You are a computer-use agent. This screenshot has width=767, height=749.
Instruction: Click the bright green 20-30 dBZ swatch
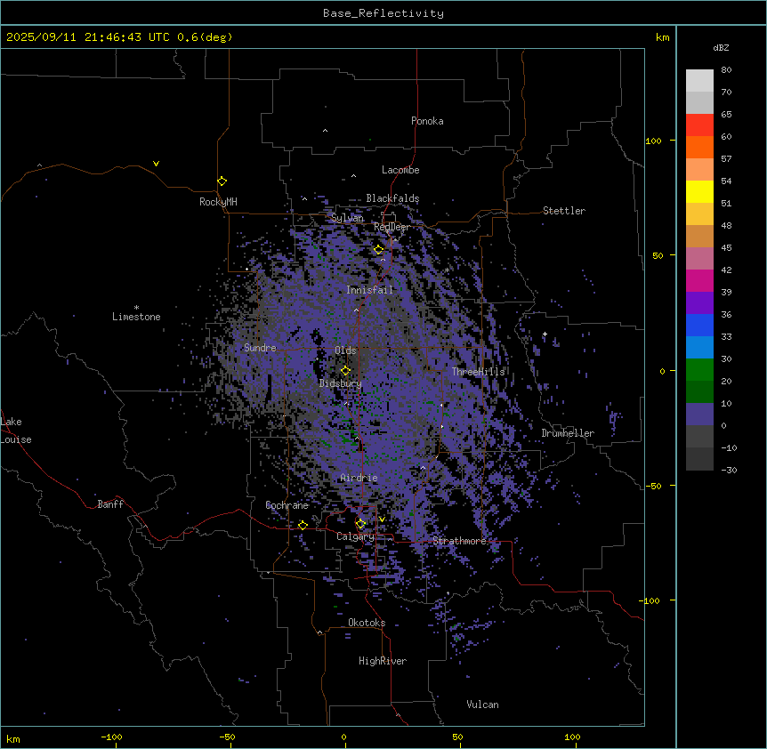pyautogui.click(x=699, y=370)
